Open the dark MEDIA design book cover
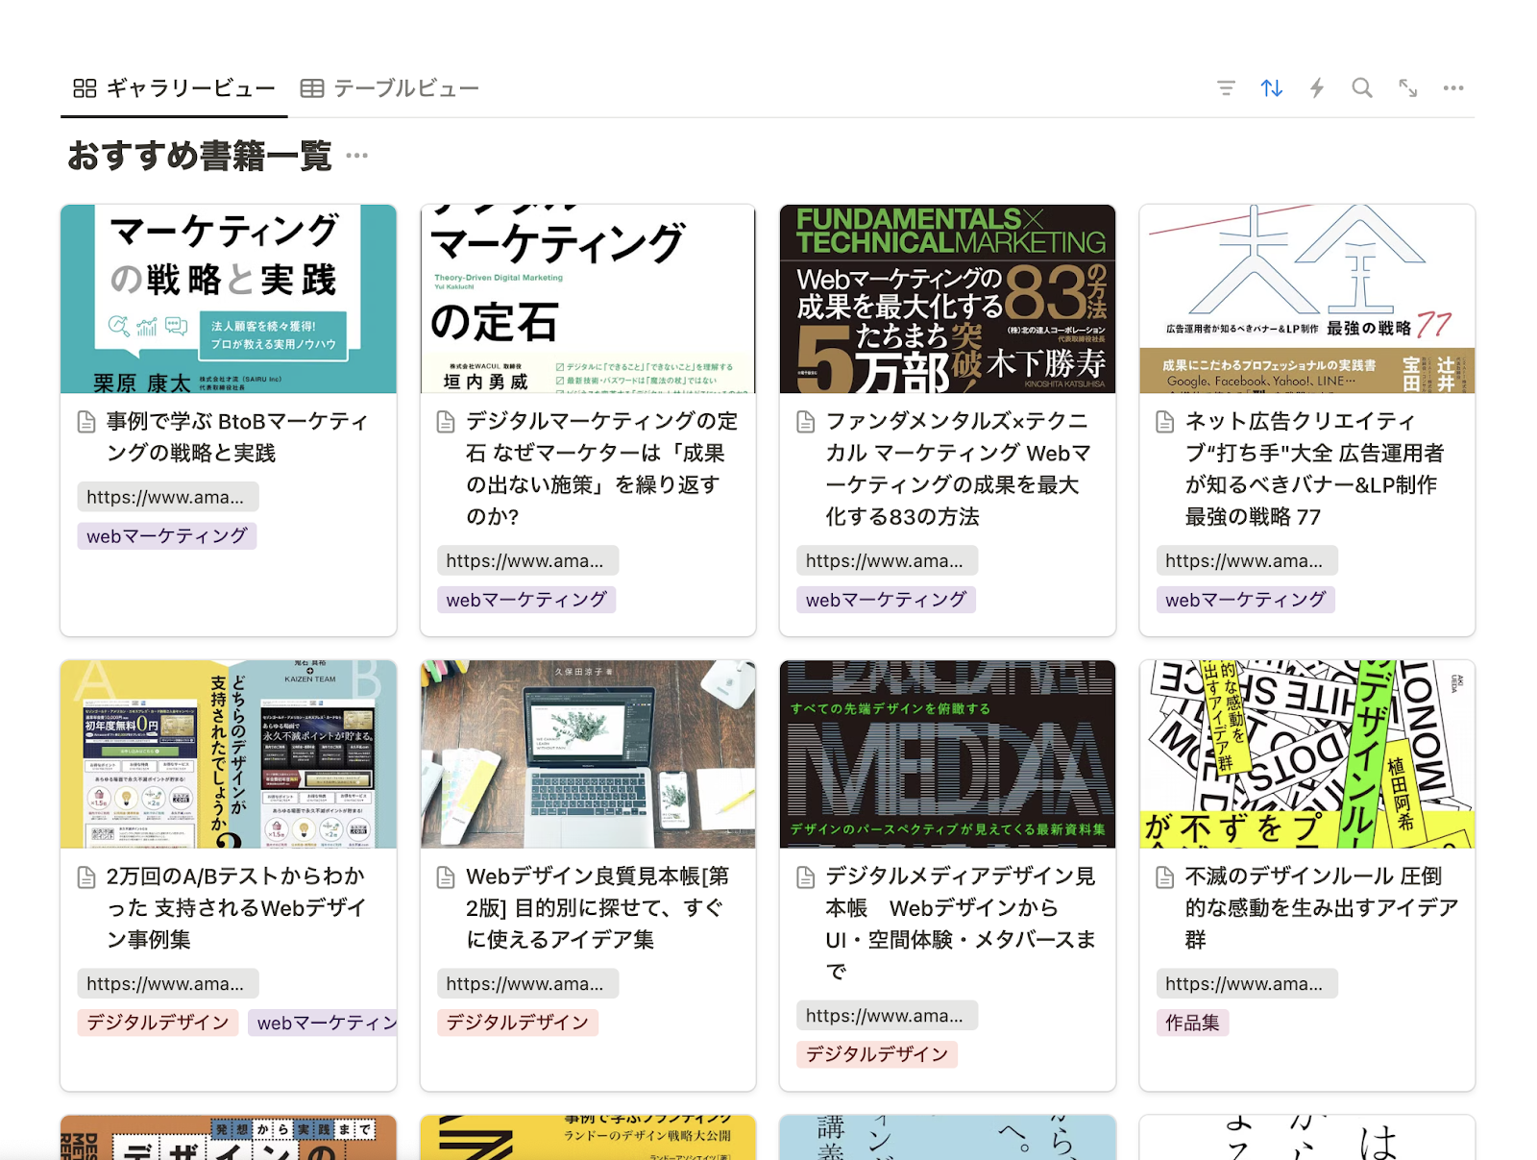 tap(947, 754)
